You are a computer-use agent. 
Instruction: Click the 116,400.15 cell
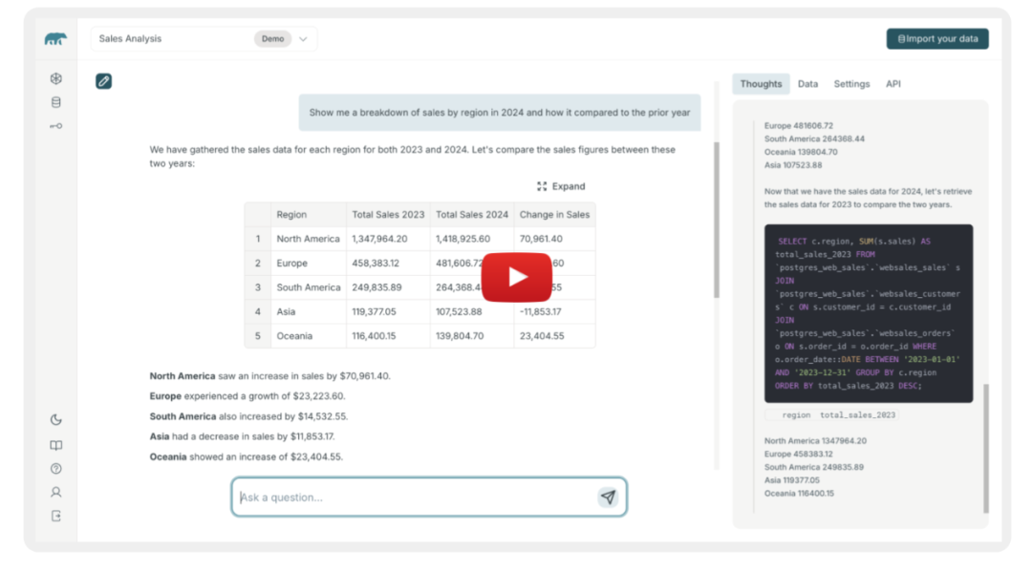(x=388, y=336)
